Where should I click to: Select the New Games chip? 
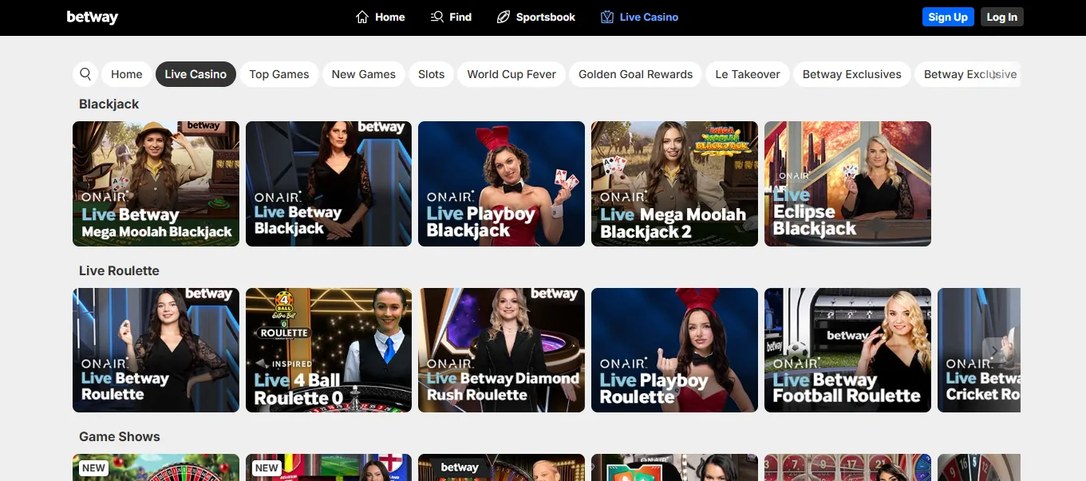click(x=364, y=74)
